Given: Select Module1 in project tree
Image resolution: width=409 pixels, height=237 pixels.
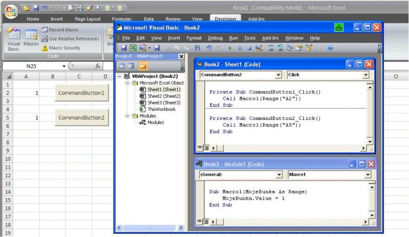Looking at the screenshot, I should 156,122.
